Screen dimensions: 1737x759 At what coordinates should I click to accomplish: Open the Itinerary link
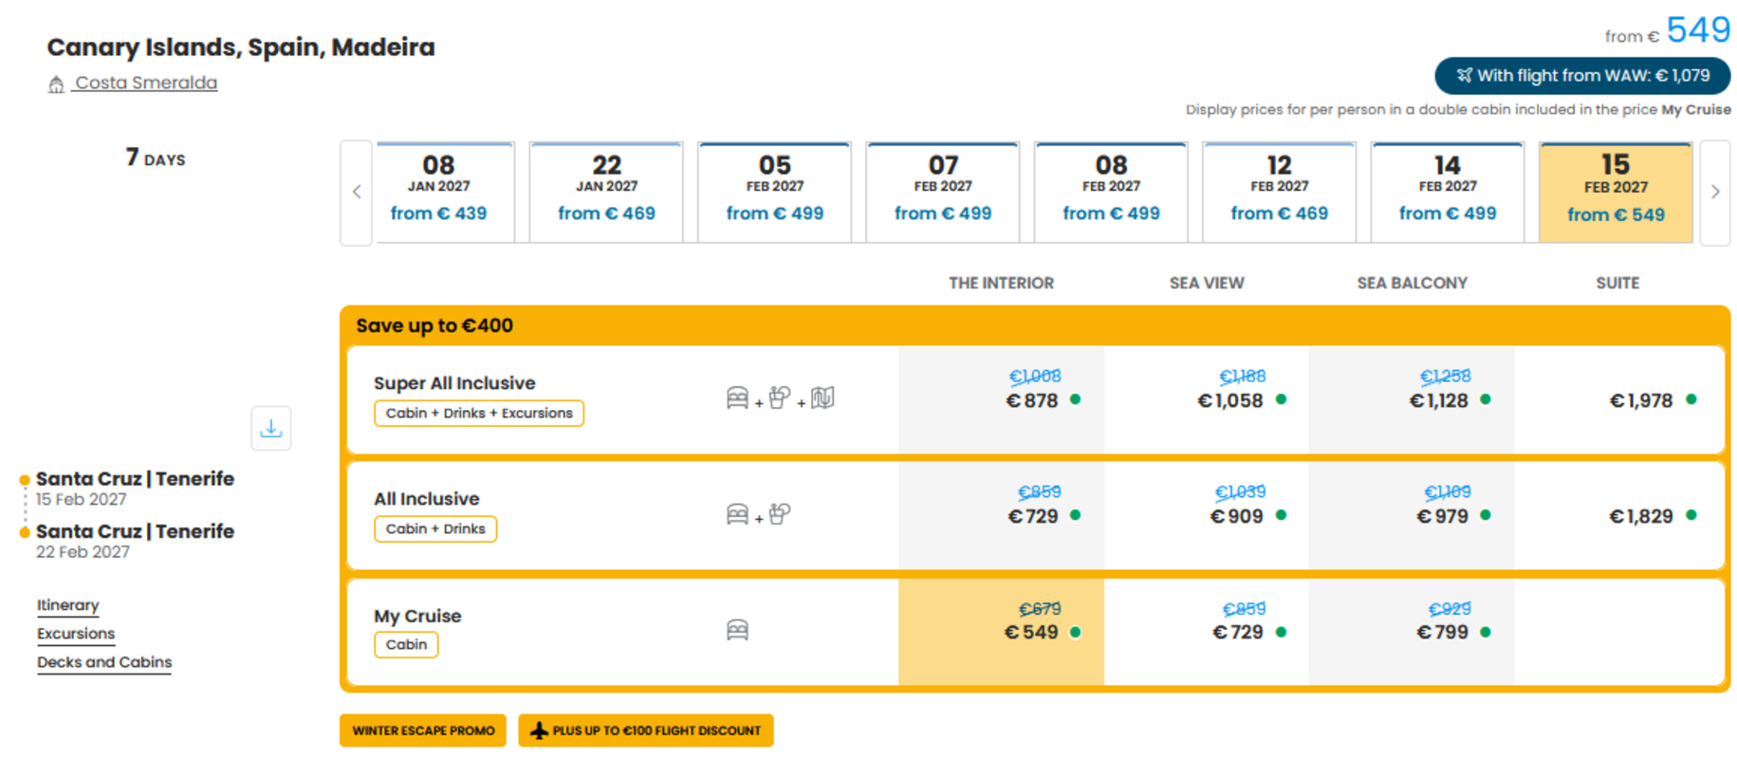coord(67,604)
